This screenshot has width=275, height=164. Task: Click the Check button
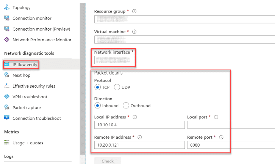tap(108, 161)
